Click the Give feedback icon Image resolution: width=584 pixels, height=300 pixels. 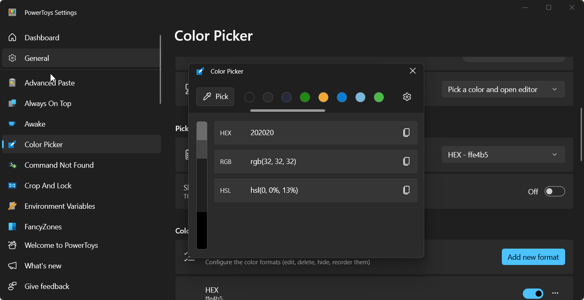coord(12,286)
